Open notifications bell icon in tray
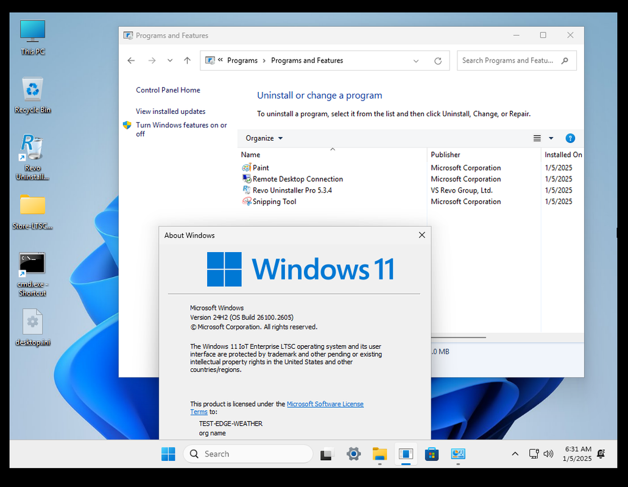628x487 pixels. click(601, 454)
